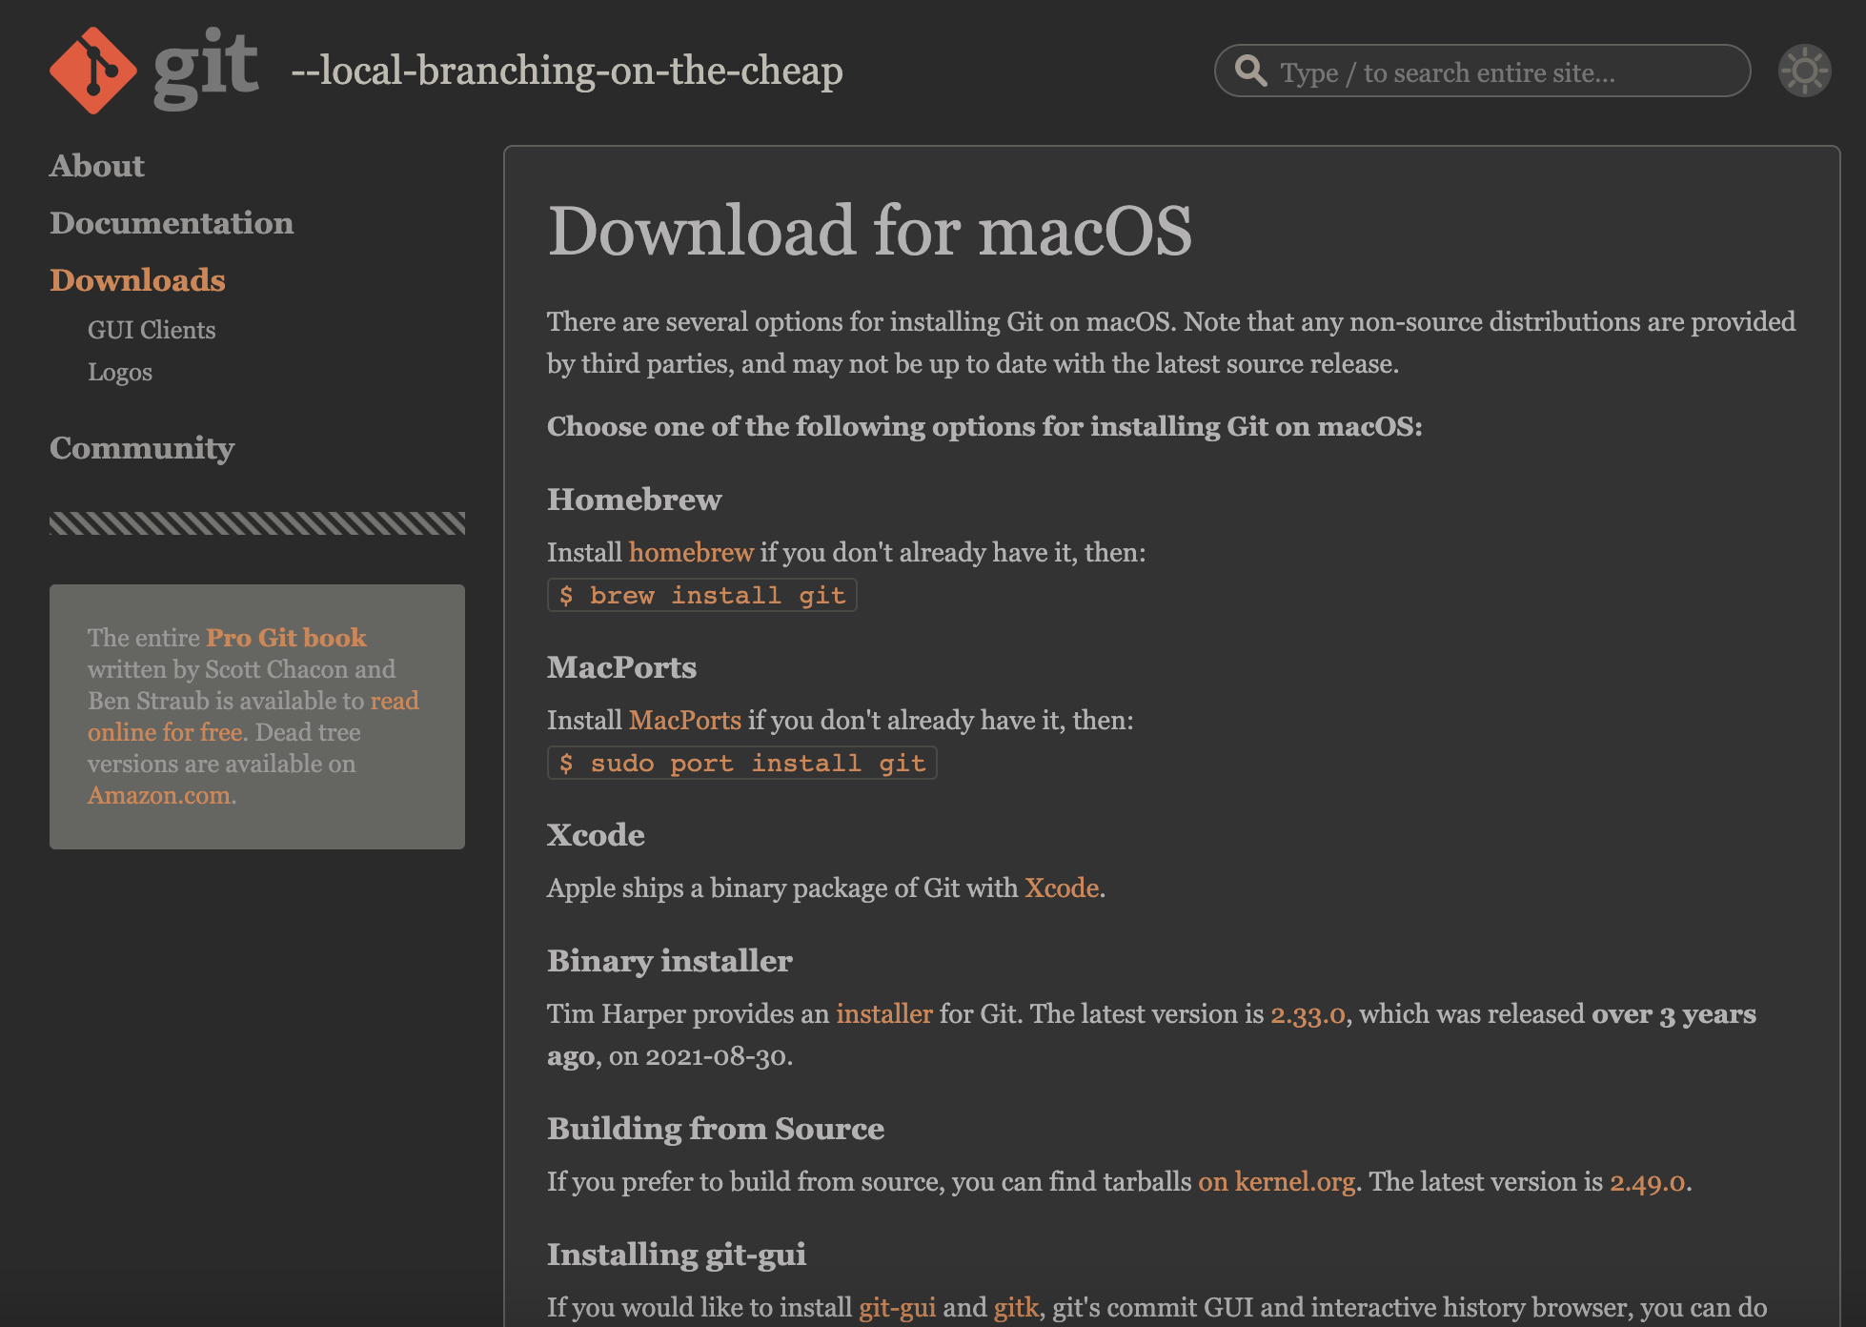The width and height of the screenshot is (1866, 1327).
Task: Open the on kernel.org tarballs link
Action: (x=1277, y=1182)
